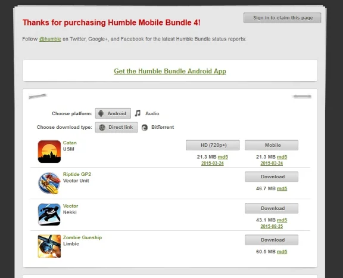Click the 46.7 MB file size text
This screenshot has height=278, width=343.
[266, 189]
